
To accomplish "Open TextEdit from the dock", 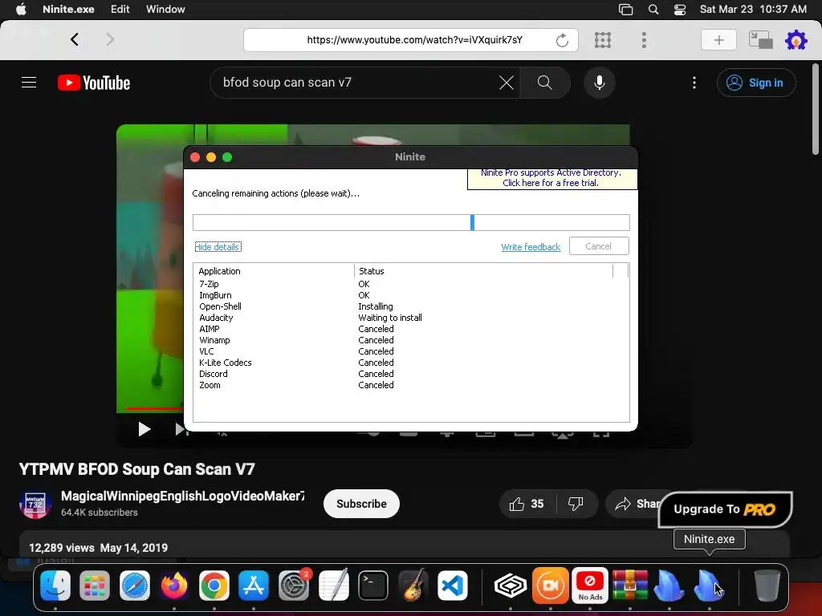I will point(333,585).
